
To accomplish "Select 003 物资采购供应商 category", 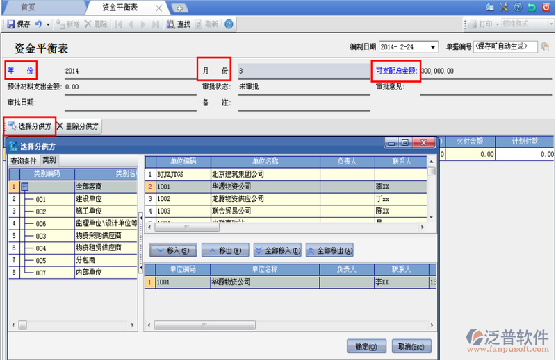I will tap(73, 236).
